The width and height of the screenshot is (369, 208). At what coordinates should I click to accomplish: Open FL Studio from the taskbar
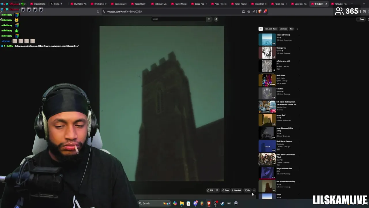[202, 203]
